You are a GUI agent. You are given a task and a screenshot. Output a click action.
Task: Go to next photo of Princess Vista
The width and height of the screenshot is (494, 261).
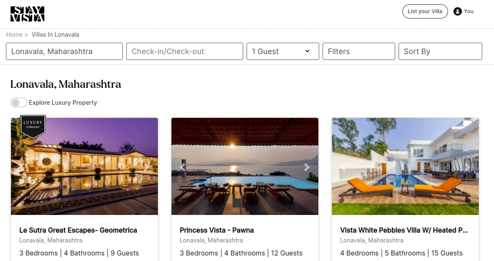(307, 167)
